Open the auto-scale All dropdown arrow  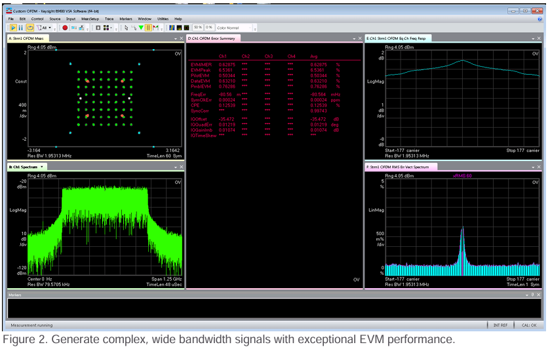click(50, 28)
